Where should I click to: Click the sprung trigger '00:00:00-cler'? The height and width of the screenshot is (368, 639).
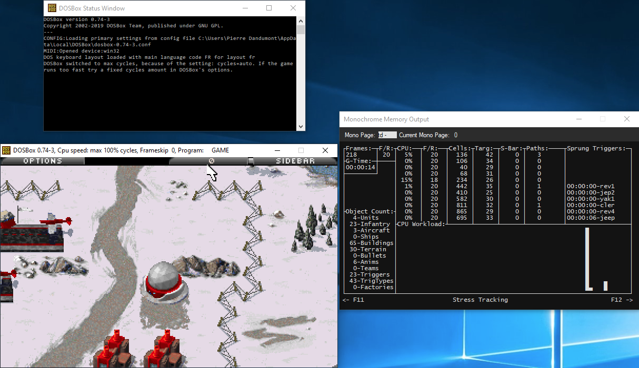tap(591, 205)
